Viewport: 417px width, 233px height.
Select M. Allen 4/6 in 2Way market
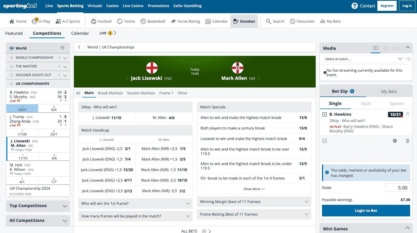click(164, 118)
